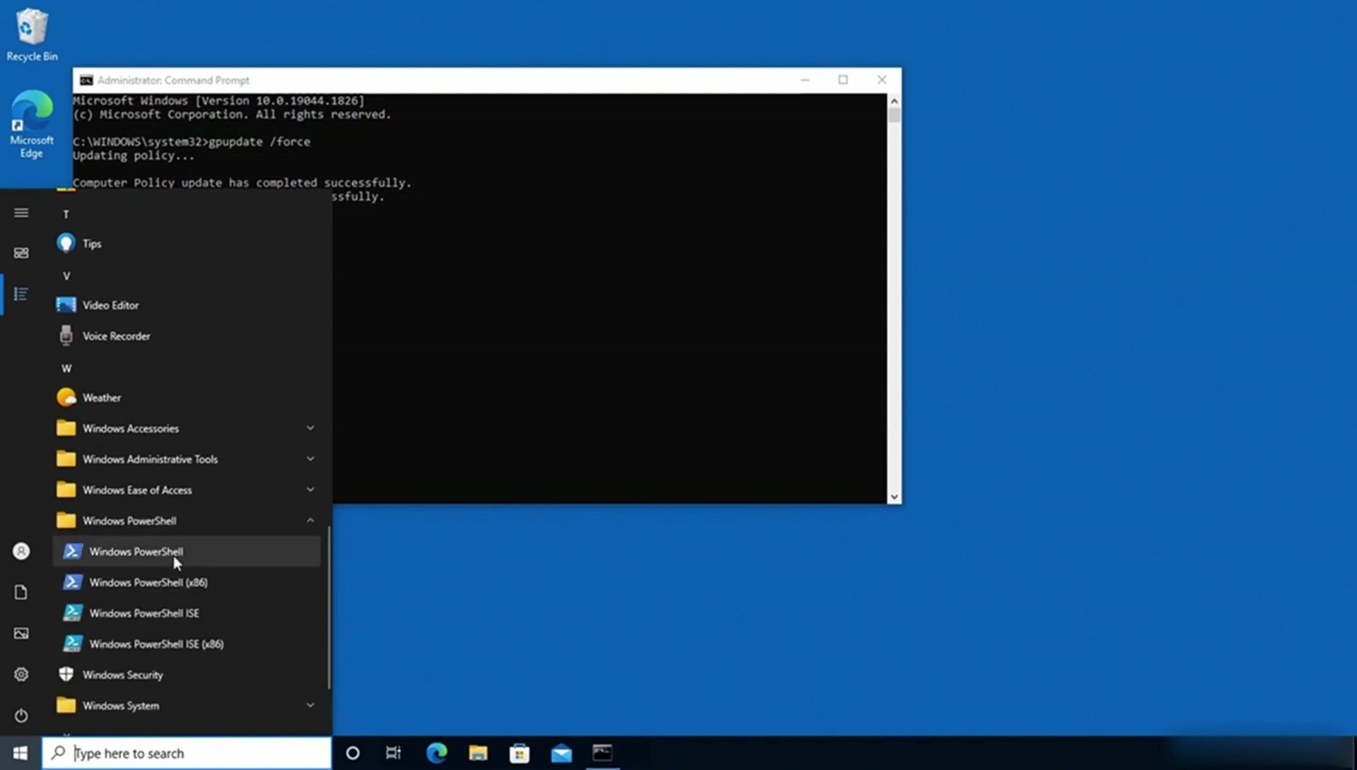Click the Type here to search box
Viewport: 1357px width, 770px height.
(187, 753)
